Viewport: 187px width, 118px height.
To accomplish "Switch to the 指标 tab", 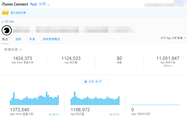I will pos(18,39).
